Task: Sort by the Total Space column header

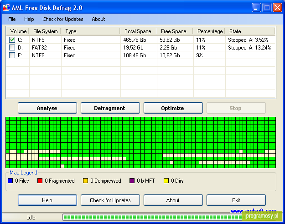Action: point(139,31)
